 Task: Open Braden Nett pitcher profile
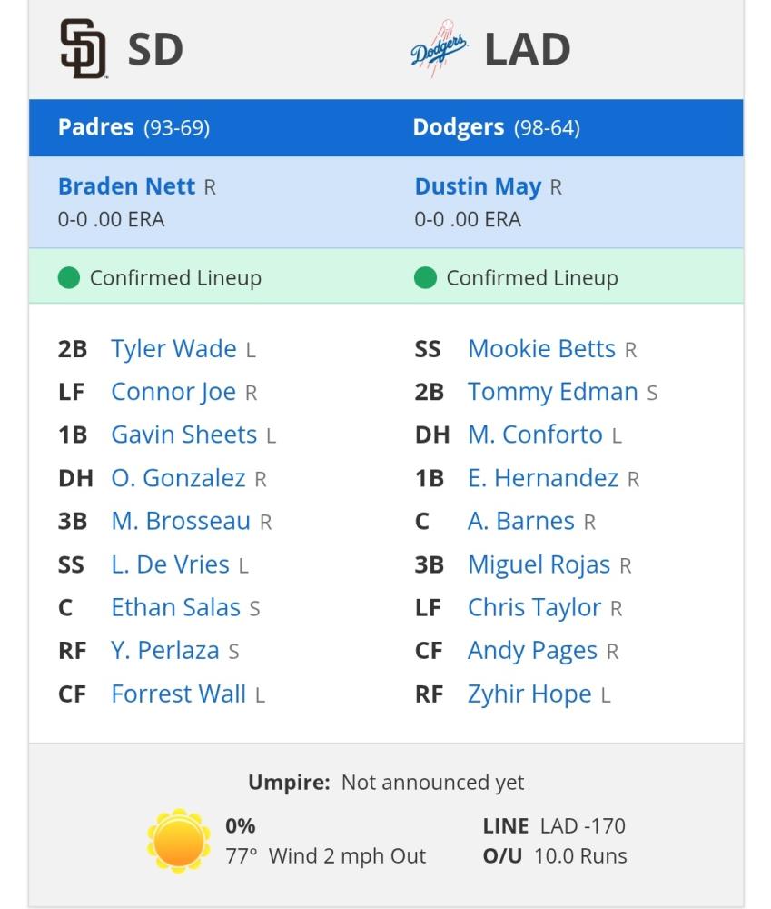[126, 186]
